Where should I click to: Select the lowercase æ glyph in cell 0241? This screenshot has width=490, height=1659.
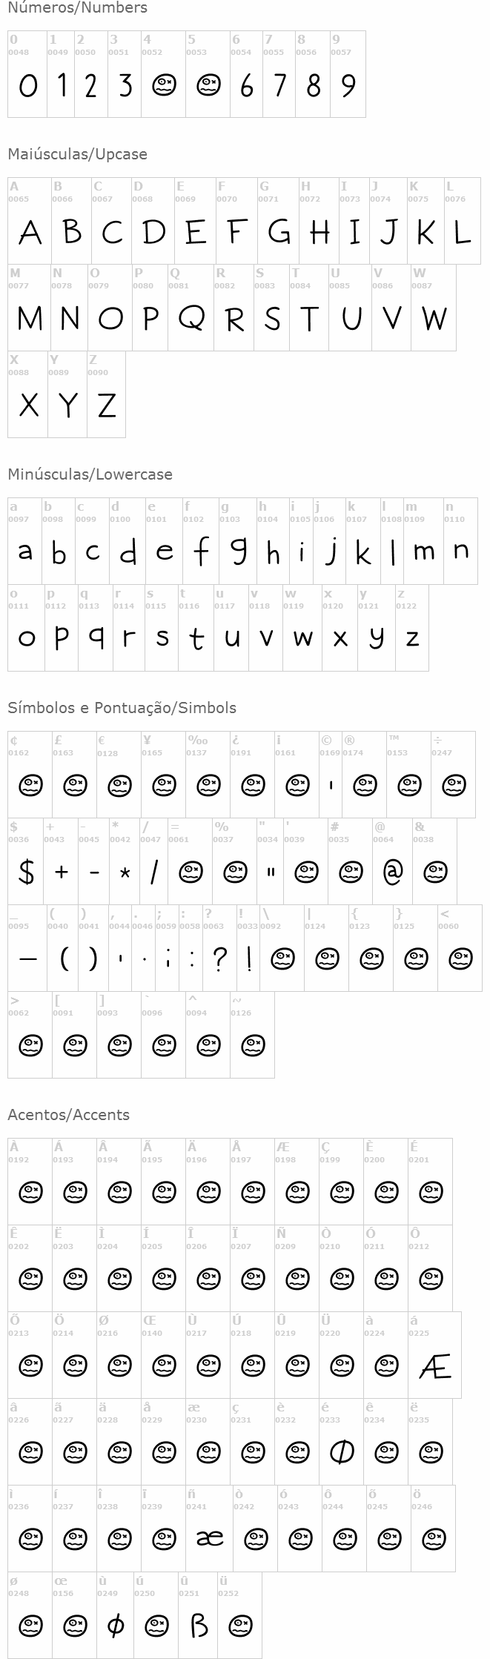coord(210,1538)
